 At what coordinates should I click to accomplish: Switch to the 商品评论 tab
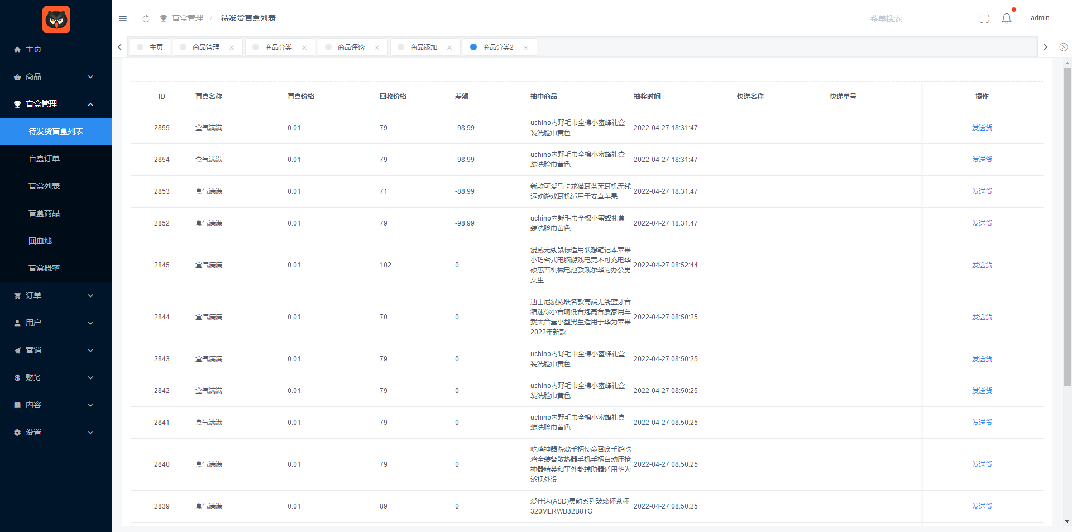pos(351,47)
